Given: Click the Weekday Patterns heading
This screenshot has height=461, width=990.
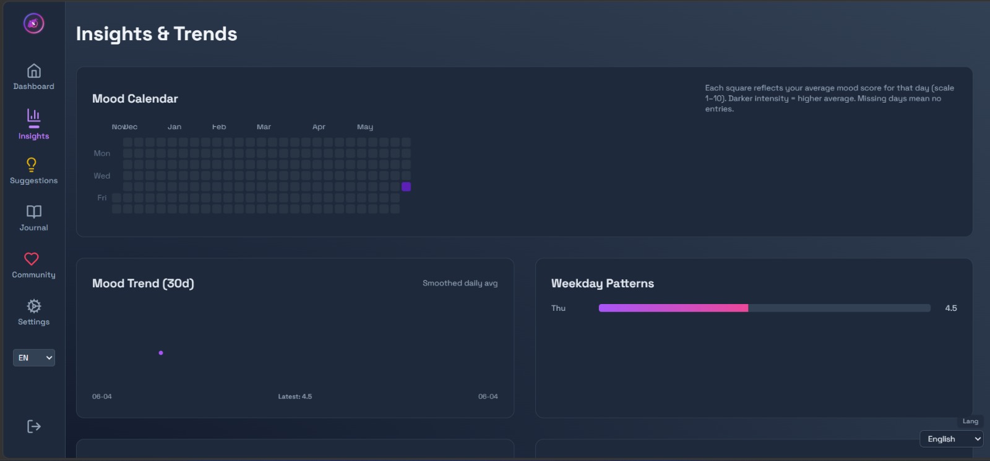Looking at the screenshot, I should [x=603, y=284].
